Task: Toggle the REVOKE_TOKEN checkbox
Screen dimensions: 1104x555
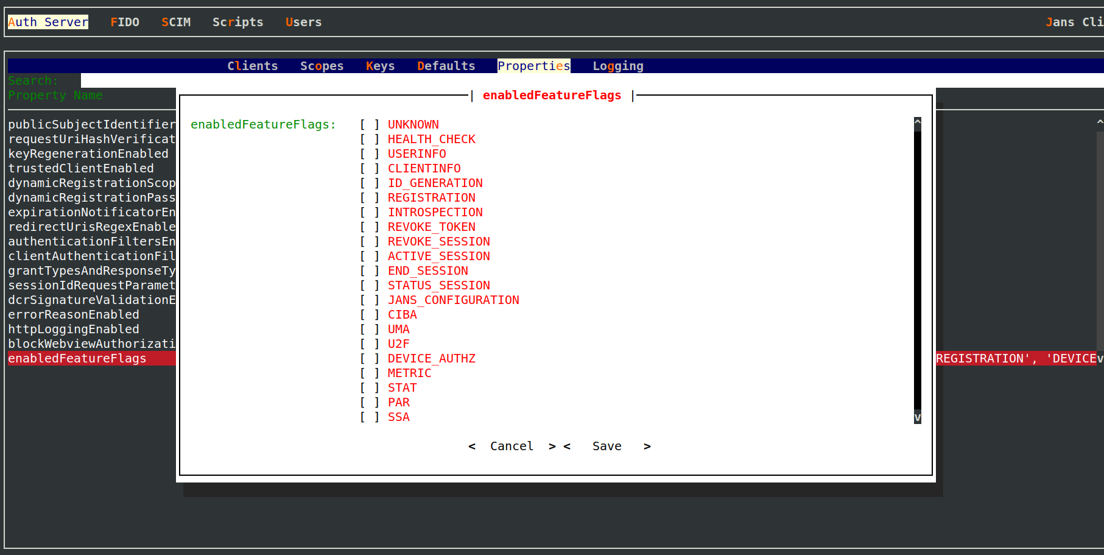Action: [370, 227]
